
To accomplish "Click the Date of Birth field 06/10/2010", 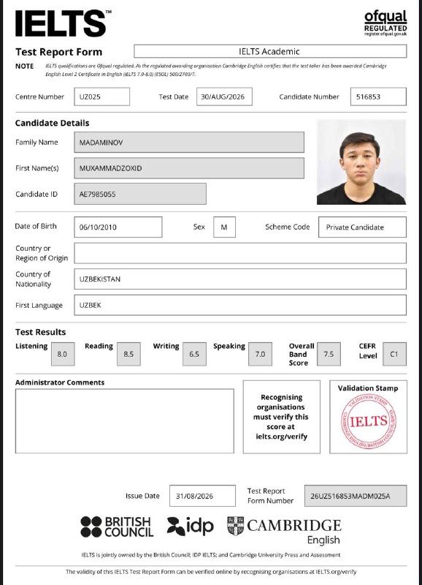I will [118, 227].
